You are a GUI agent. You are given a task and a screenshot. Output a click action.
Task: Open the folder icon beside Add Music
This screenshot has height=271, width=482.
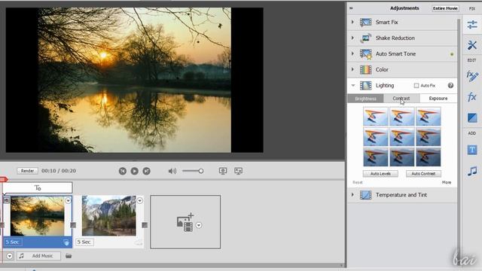pos(69,256)
